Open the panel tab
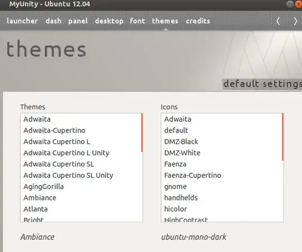The image size is (302, 252). click(78, 21)
